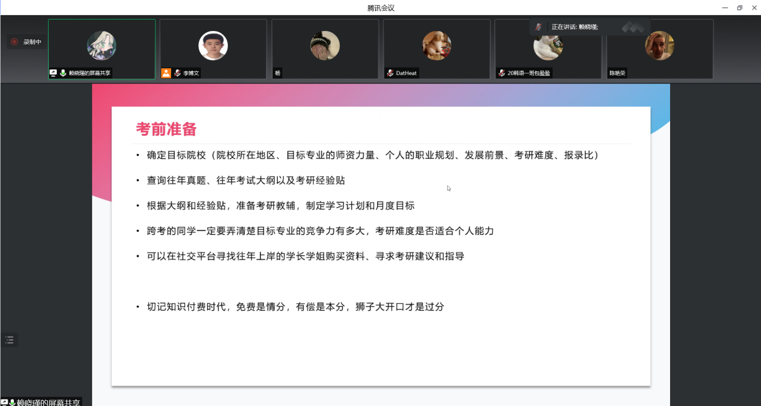Image resolution: width=761 pixels, height=406 pixels.
Task: Click muted mic icon on 20韩语一班包盈盈 tile
Action: coord(501,73)
